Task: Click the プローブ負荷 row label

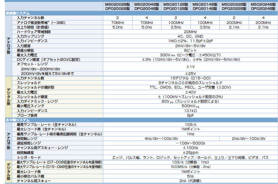Action: 27,115
